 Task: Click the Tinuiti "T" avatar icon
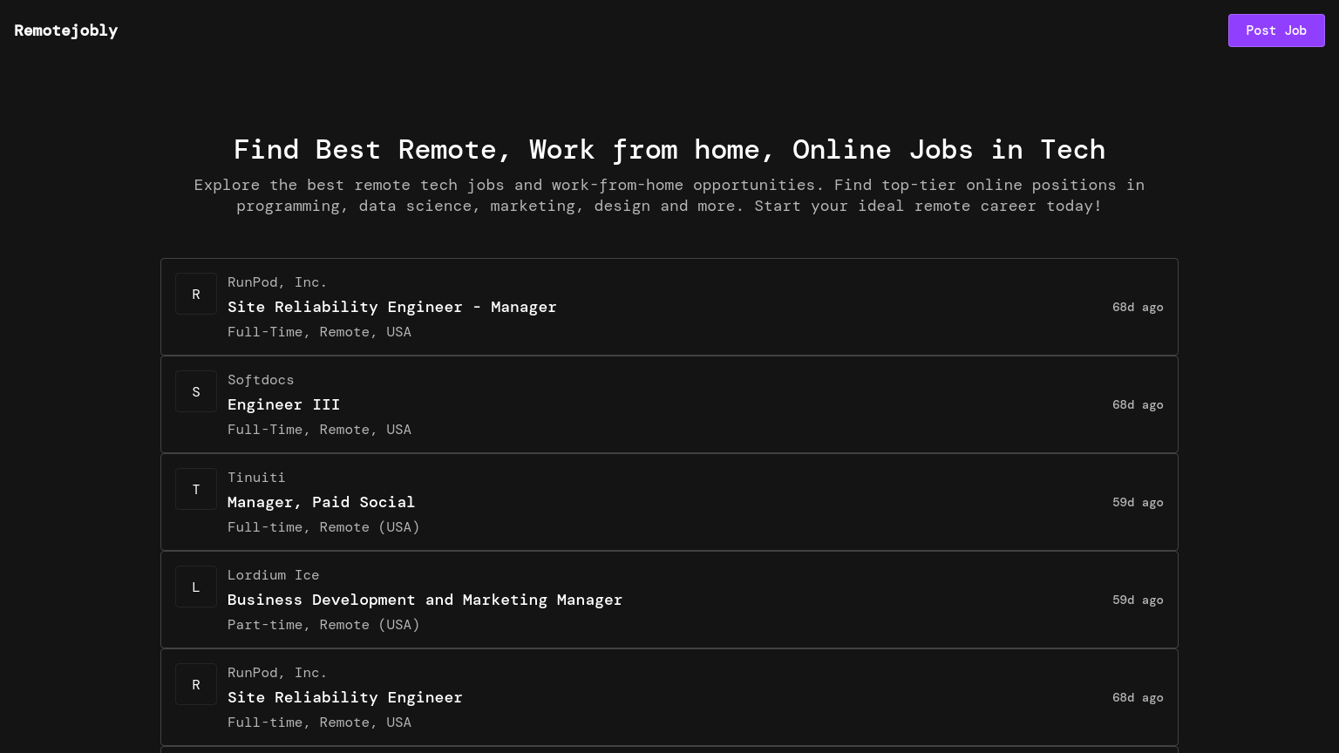click(x=196, y=489)
